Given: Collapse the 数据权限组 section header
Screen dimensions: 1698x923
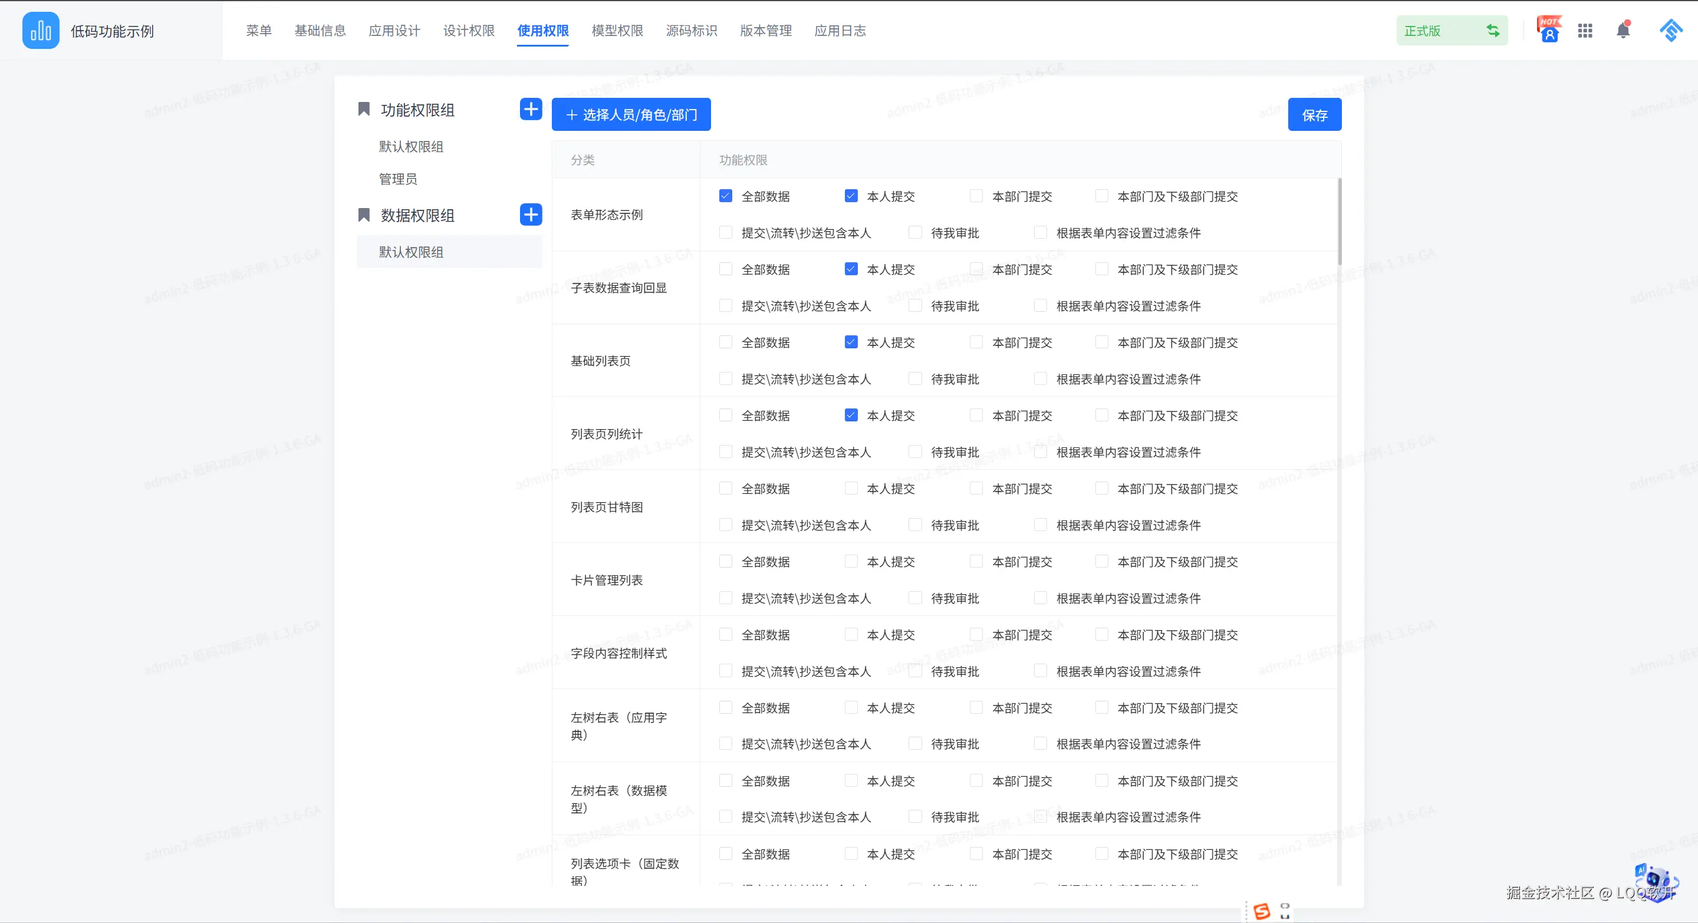Looking at the screenshot, I should pyautogui.click(x=417, y=216).
